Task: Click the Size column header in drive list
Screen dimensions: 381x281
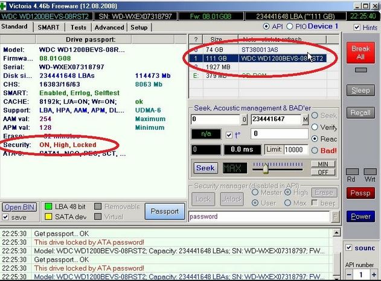Action: click(216, 39)
